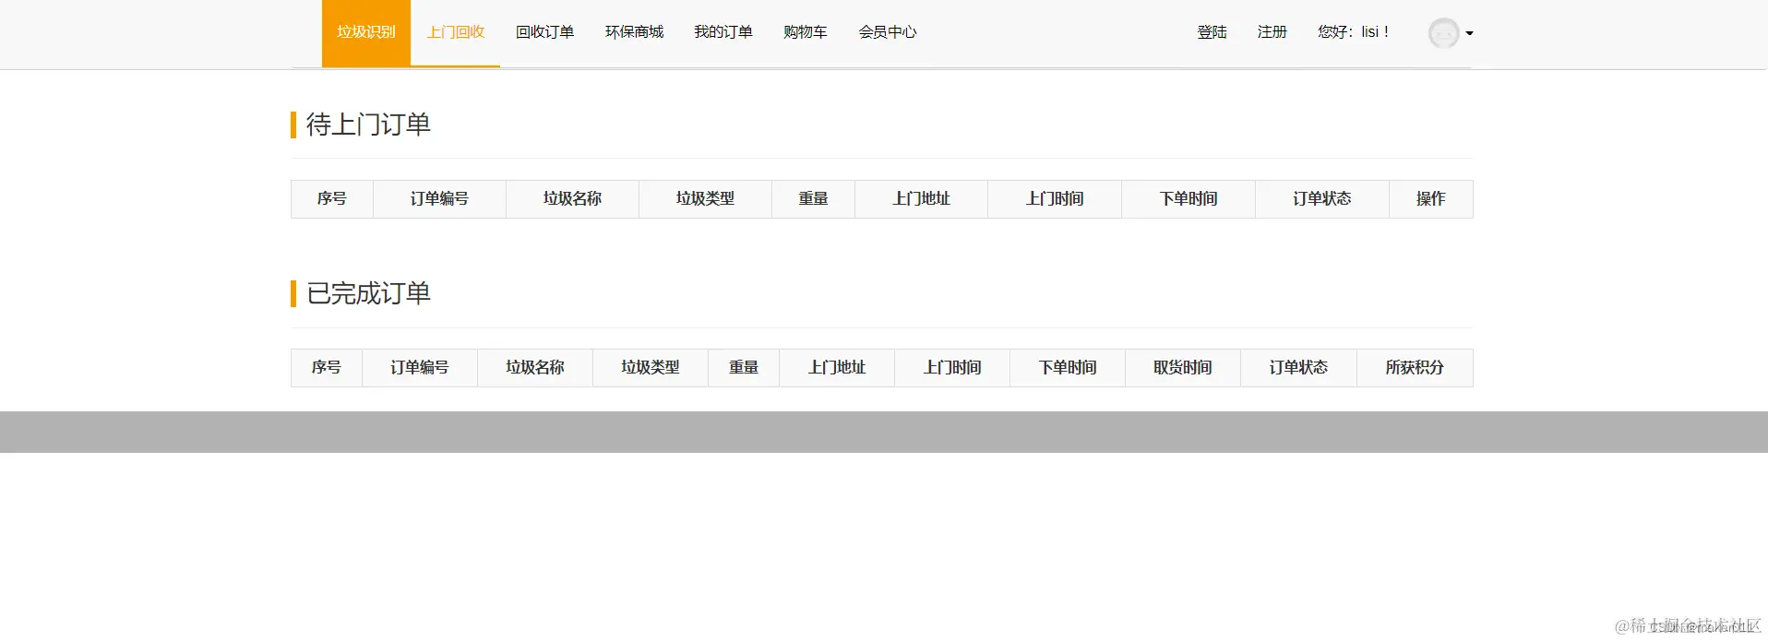Click 垃圾类型 header in 待上门订单 table

click(705, 199)
